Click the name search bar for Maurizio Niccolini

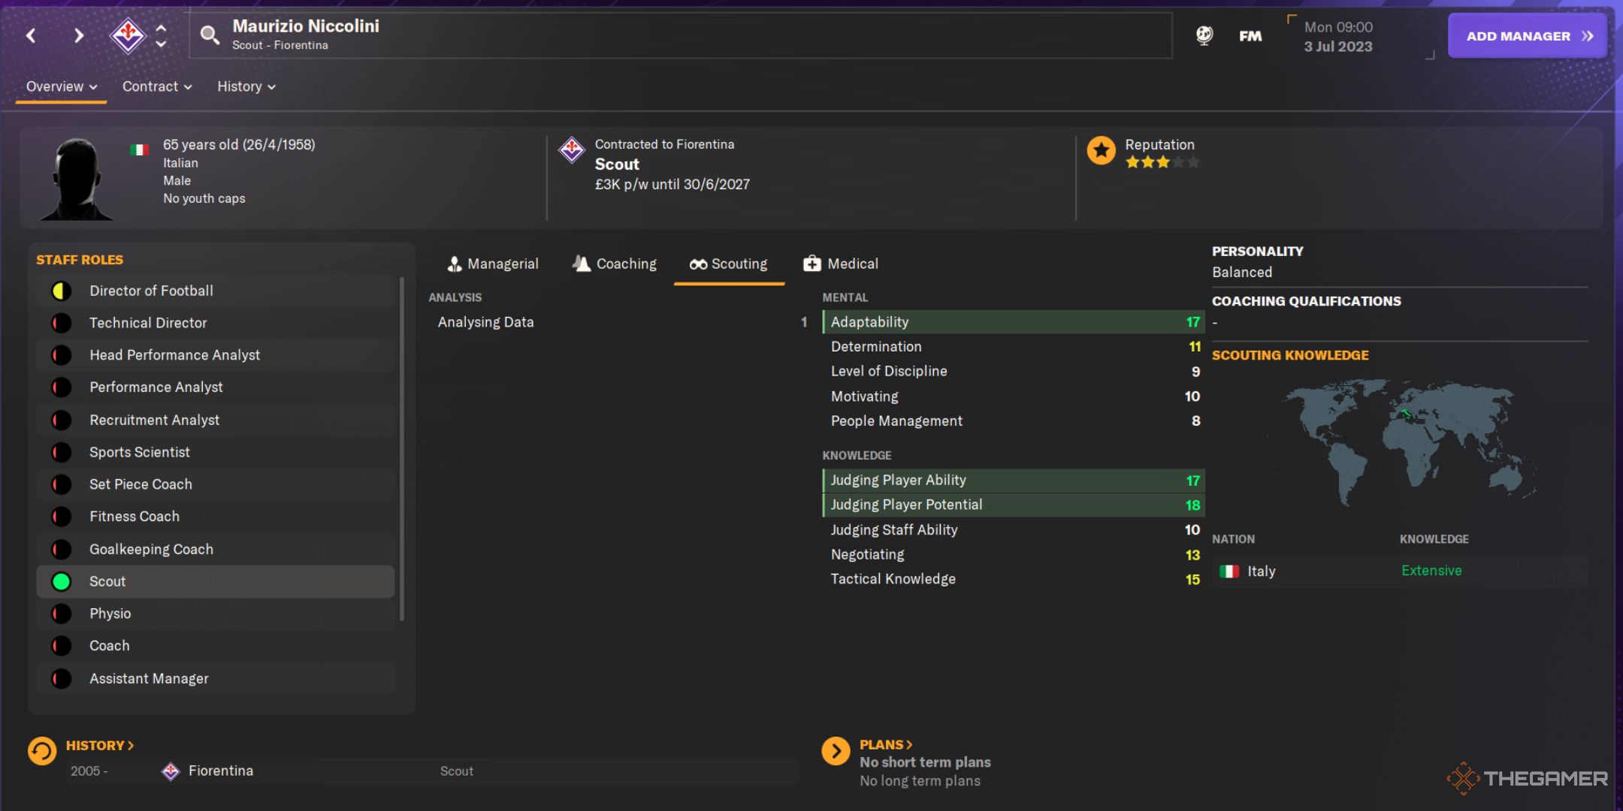[681, 35]
